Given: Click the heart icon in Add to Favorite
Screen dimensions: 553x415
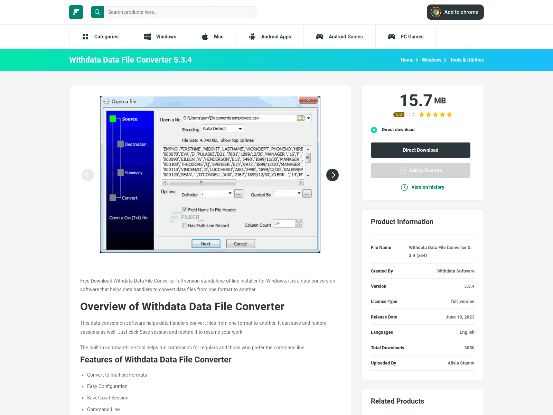Looking at the screenshot, I should click(x=402, y=170).
